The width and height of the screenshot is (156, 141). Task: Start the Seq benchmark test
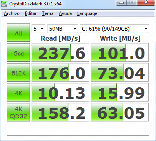pyautogui.click(x=18, y=52)
